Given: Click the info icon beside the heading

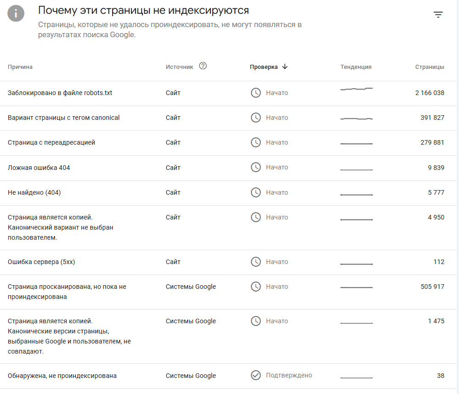Looking at the screenshot, I should click(16, 13).
